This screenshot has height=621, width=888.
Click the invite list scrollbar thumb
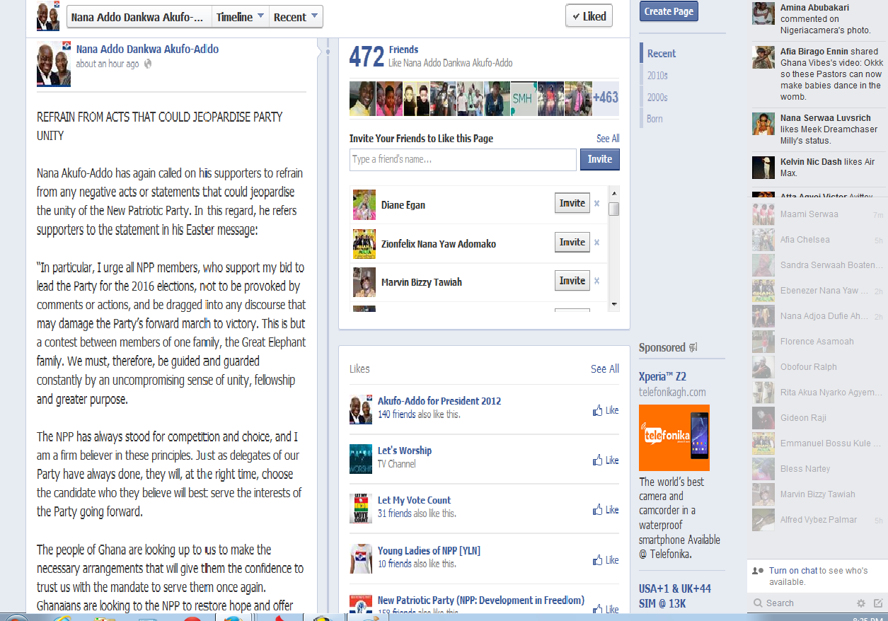[614, 209]
